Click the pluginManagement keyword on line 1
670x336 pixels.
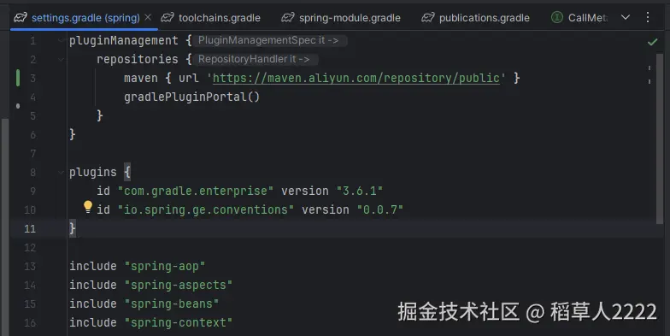[123, 41]
